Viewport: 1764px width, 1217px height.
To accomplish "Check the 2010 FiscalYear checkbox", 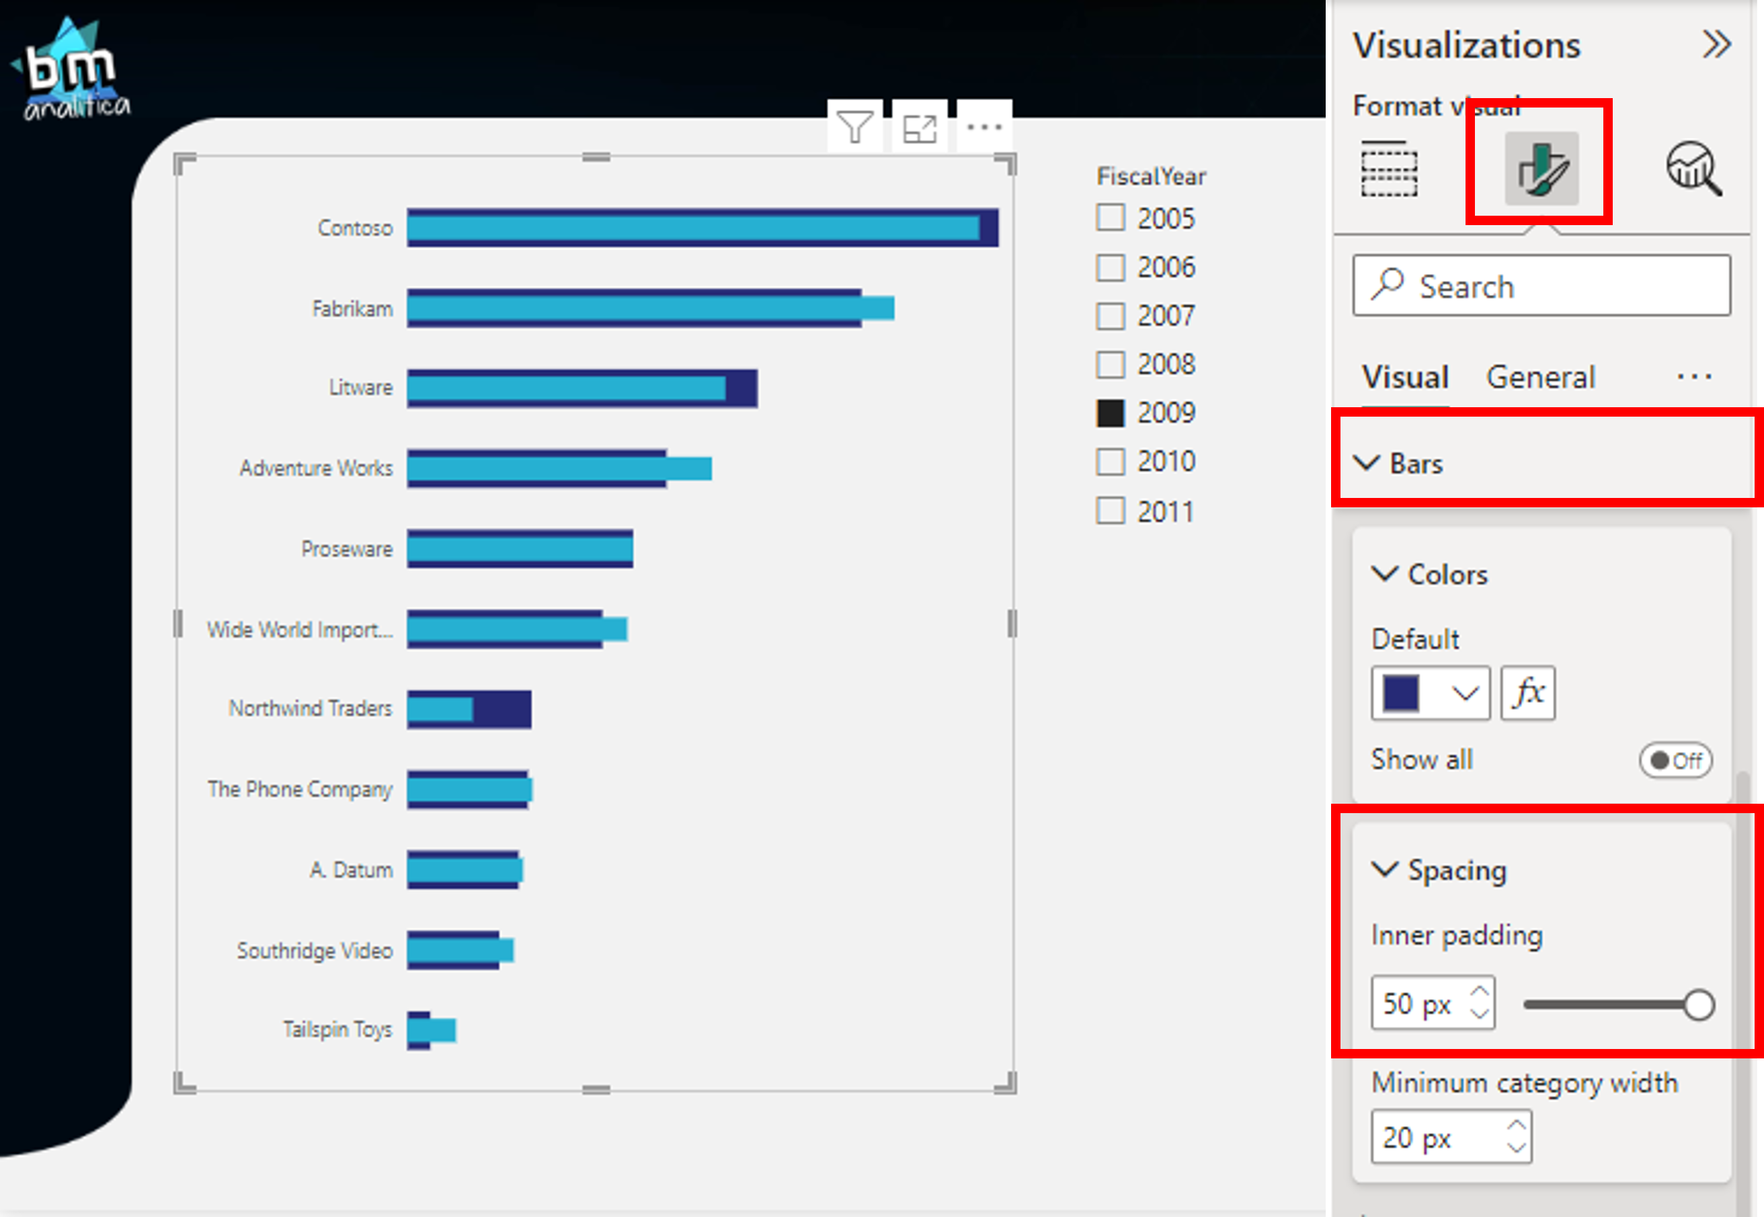I will point(1110,462).
